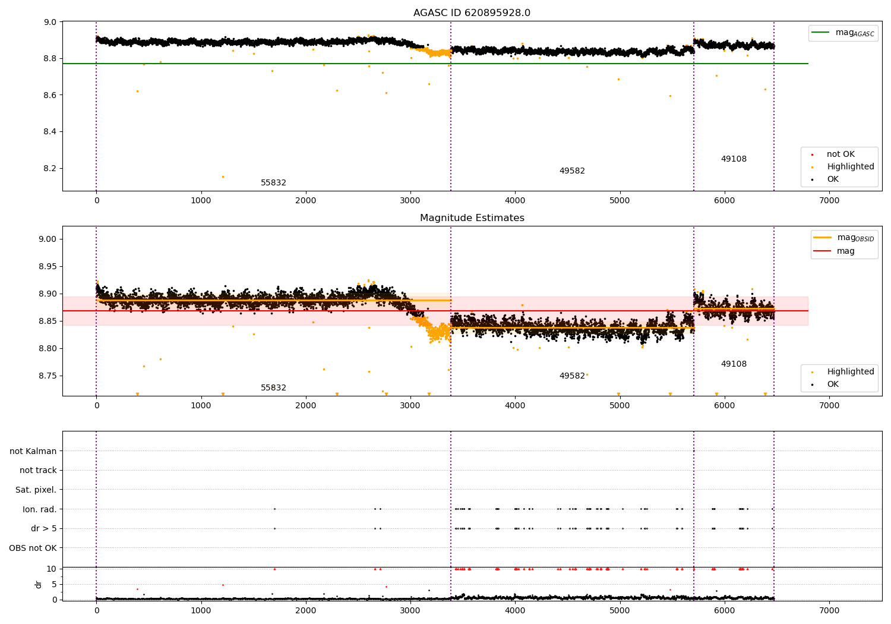This screenshot has width=891, height=624.
Task: Click the 2000 x-axis tick under the bottom panel
Action: (x=305, y=610)
